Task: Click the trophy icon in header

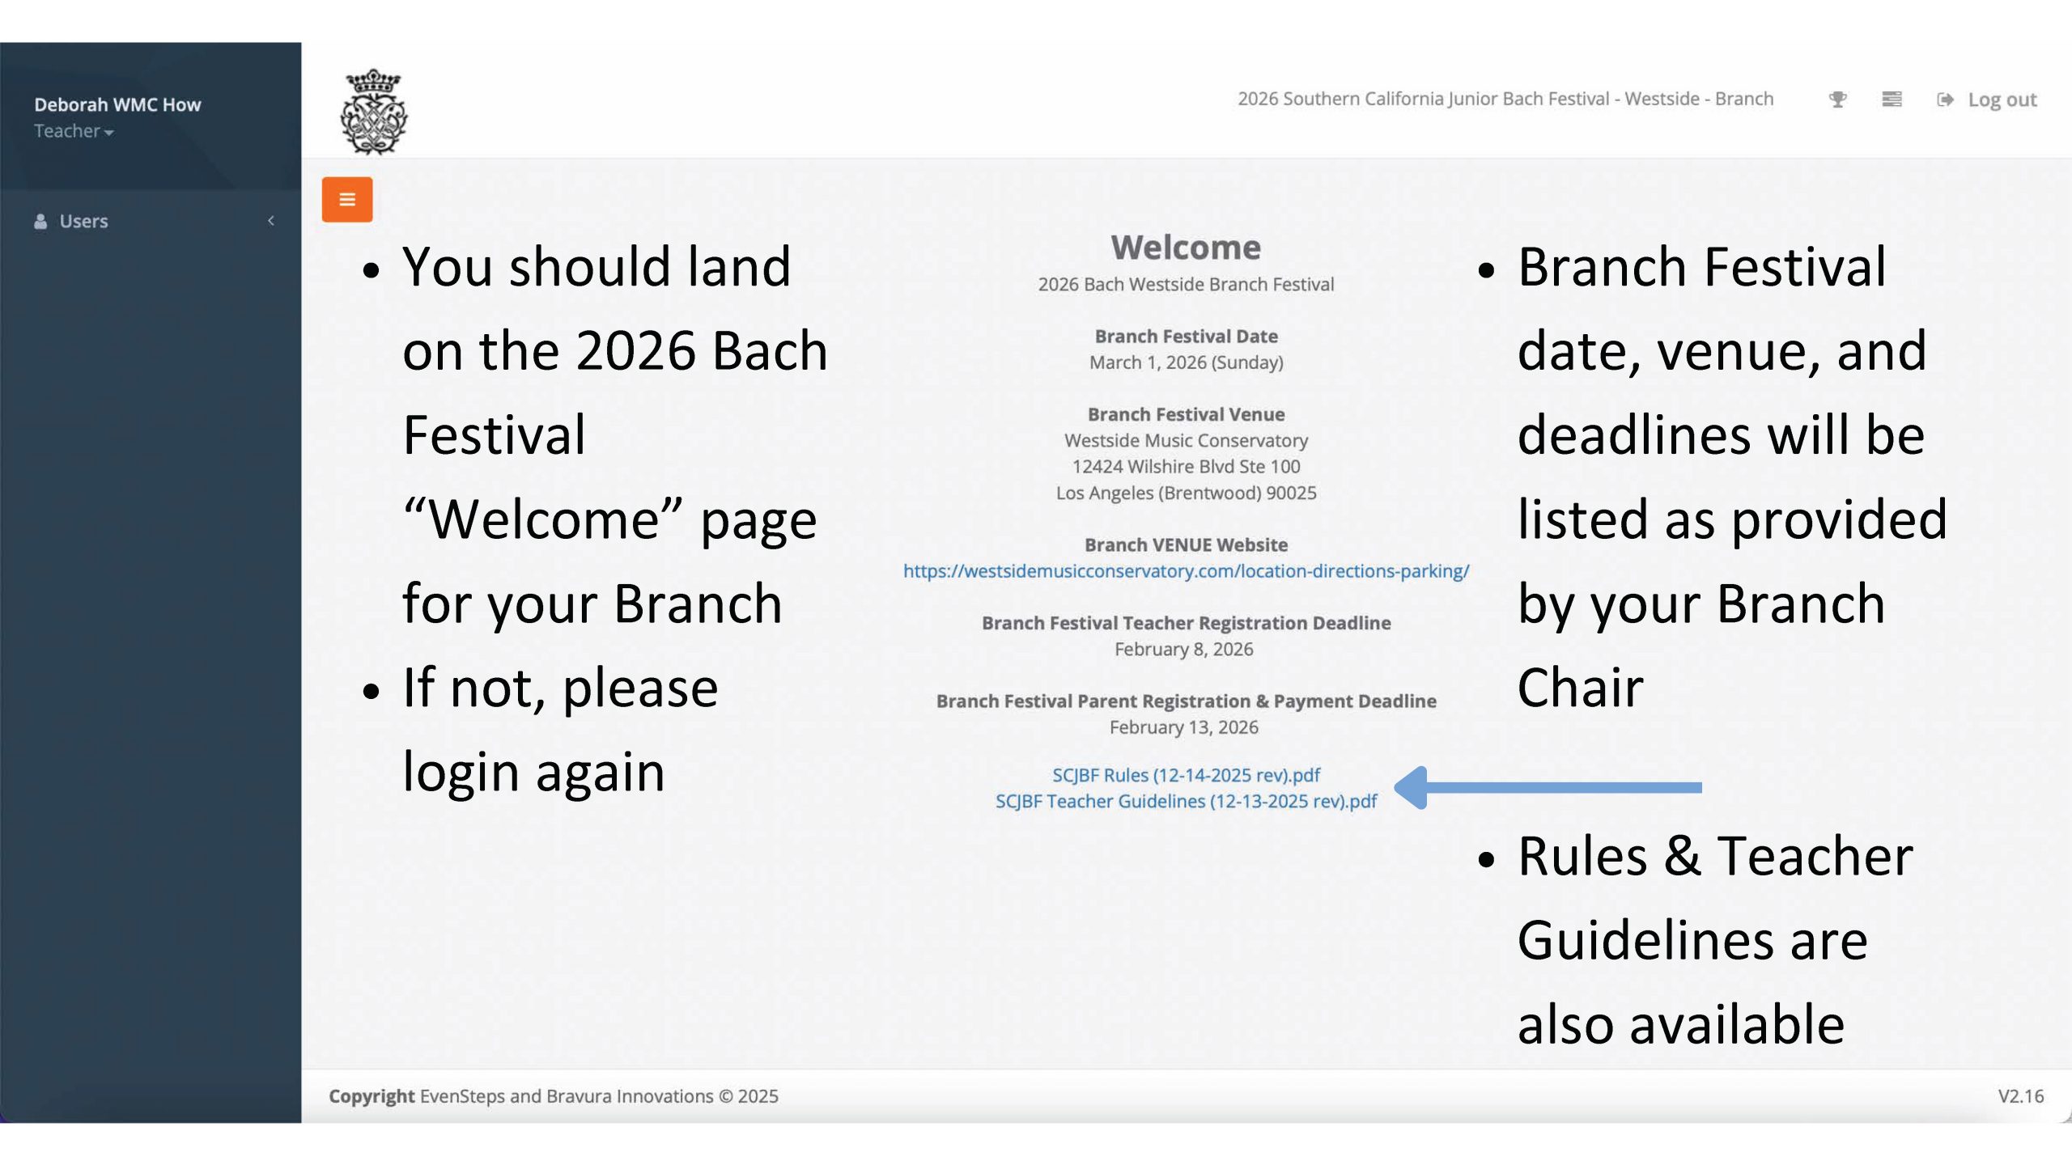Action: click(x=1837, y=100)
